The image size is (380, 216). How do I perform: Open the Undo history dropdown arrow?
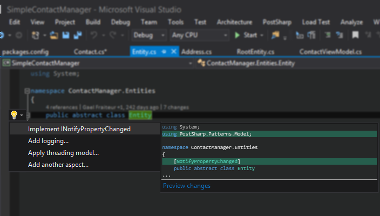pos(104,36)
